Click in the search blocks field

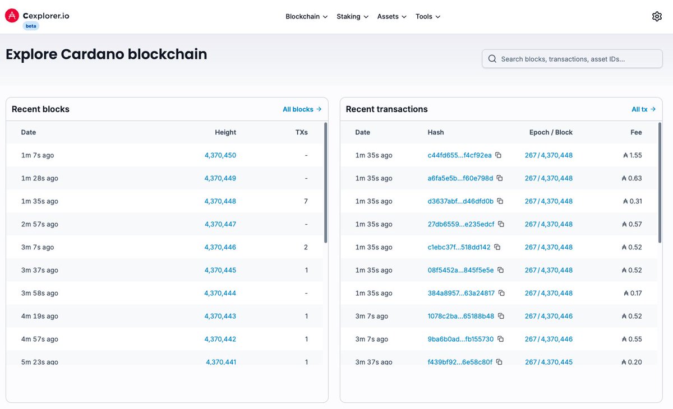[x=572, y=59]
